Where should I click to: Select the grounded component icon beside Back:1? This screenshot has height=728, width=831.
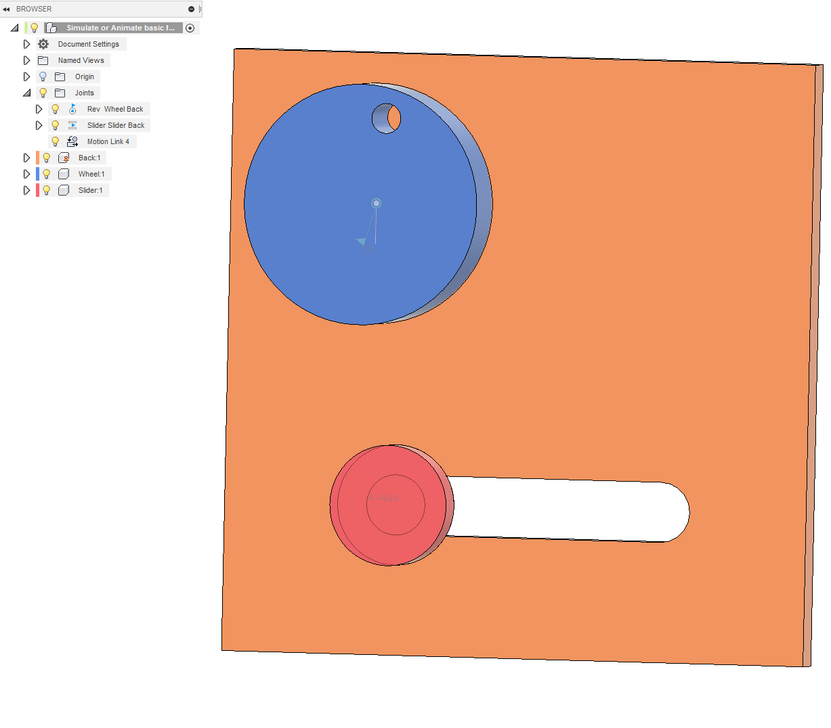(x=63, y=157)
